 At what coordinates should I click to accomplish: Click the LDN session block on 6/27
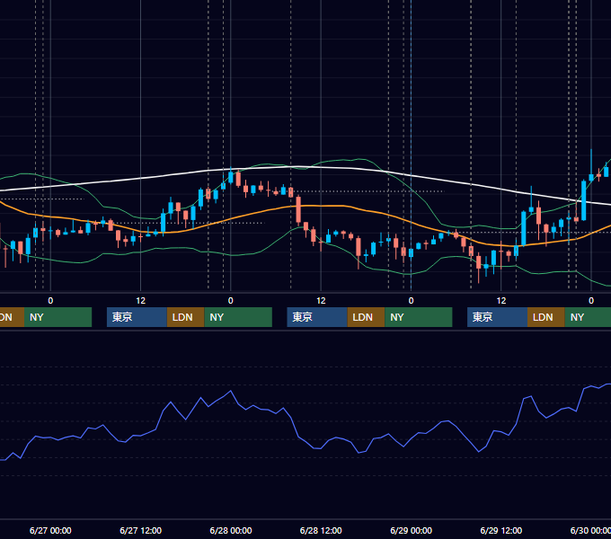coord(185,317)
